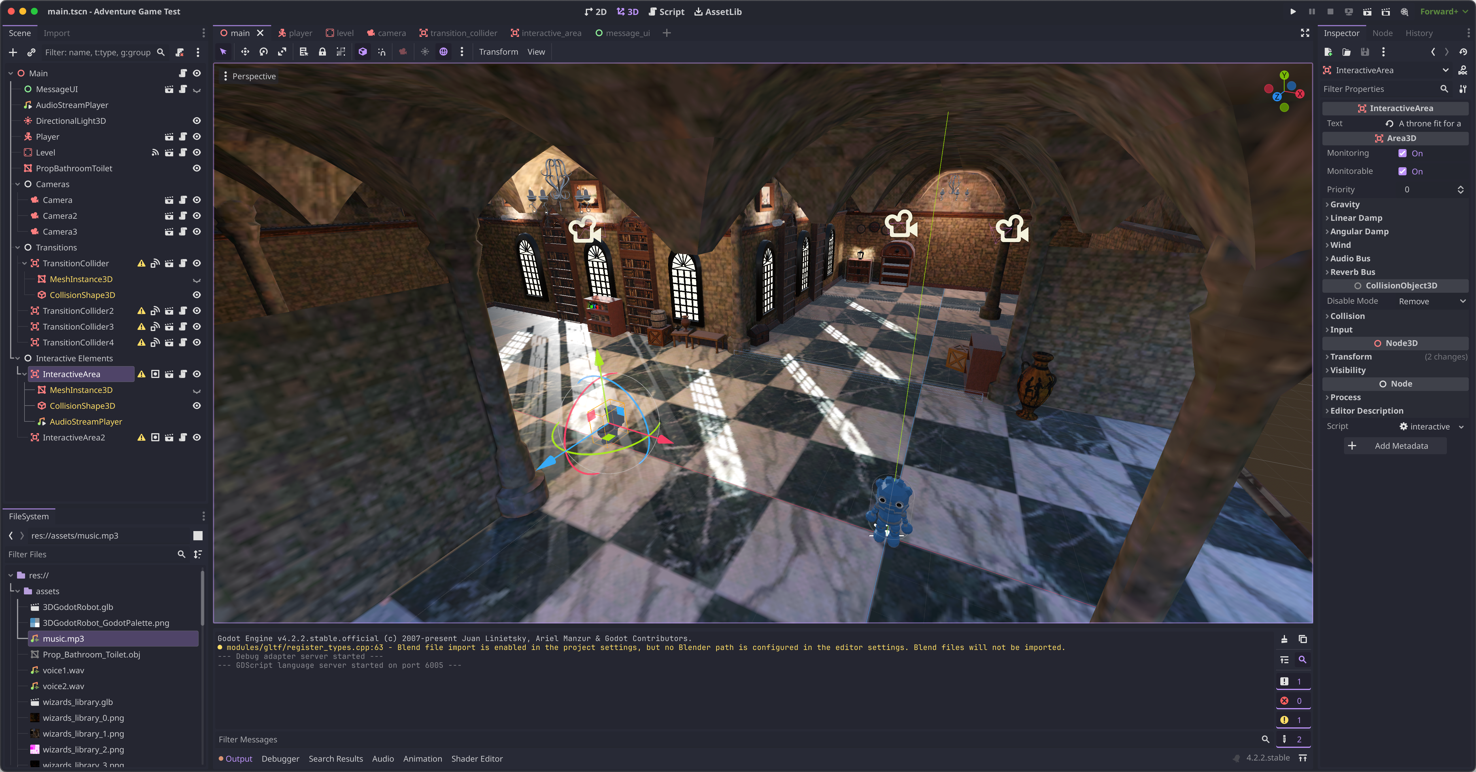Select the Rotate mode tool icon
Screen dimensions: 1476x772
point(264,52)
